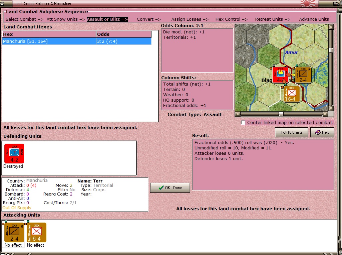
Task: Click the Total shifts (net): +1 line
Action: pyautogui.click(x=187, y=84)
